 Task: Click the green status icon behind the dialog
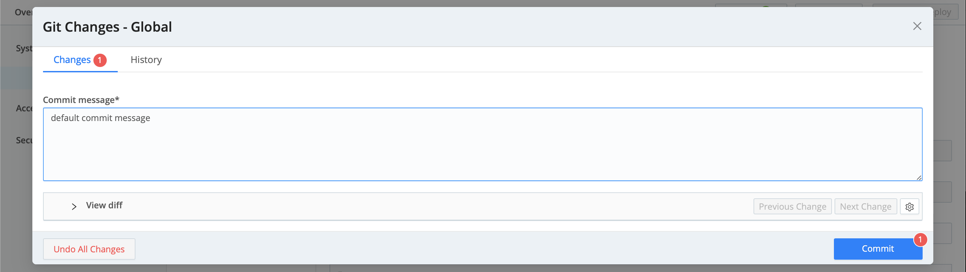coord(766,7)
